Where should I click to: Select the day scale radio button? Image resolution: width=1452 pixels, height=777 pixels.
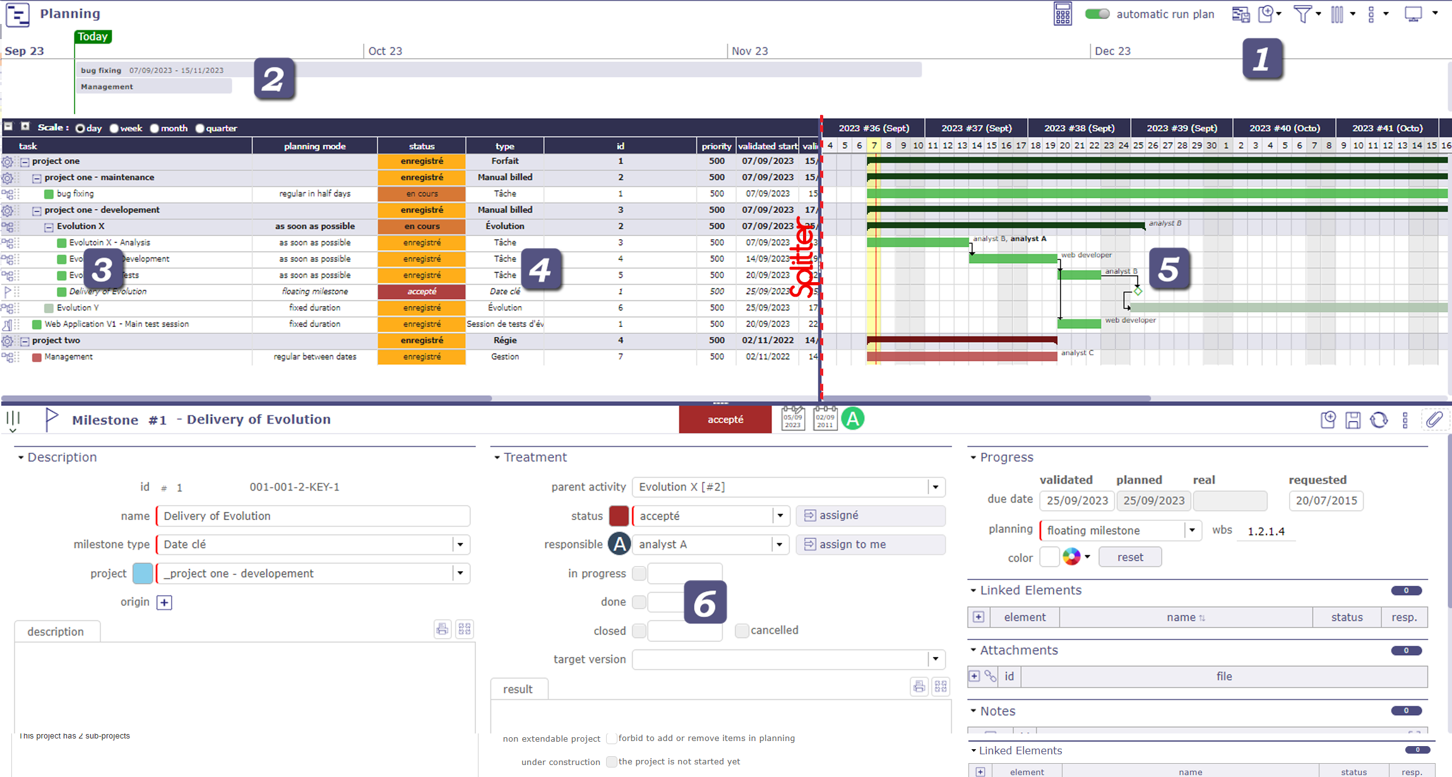tap(80, 128)
